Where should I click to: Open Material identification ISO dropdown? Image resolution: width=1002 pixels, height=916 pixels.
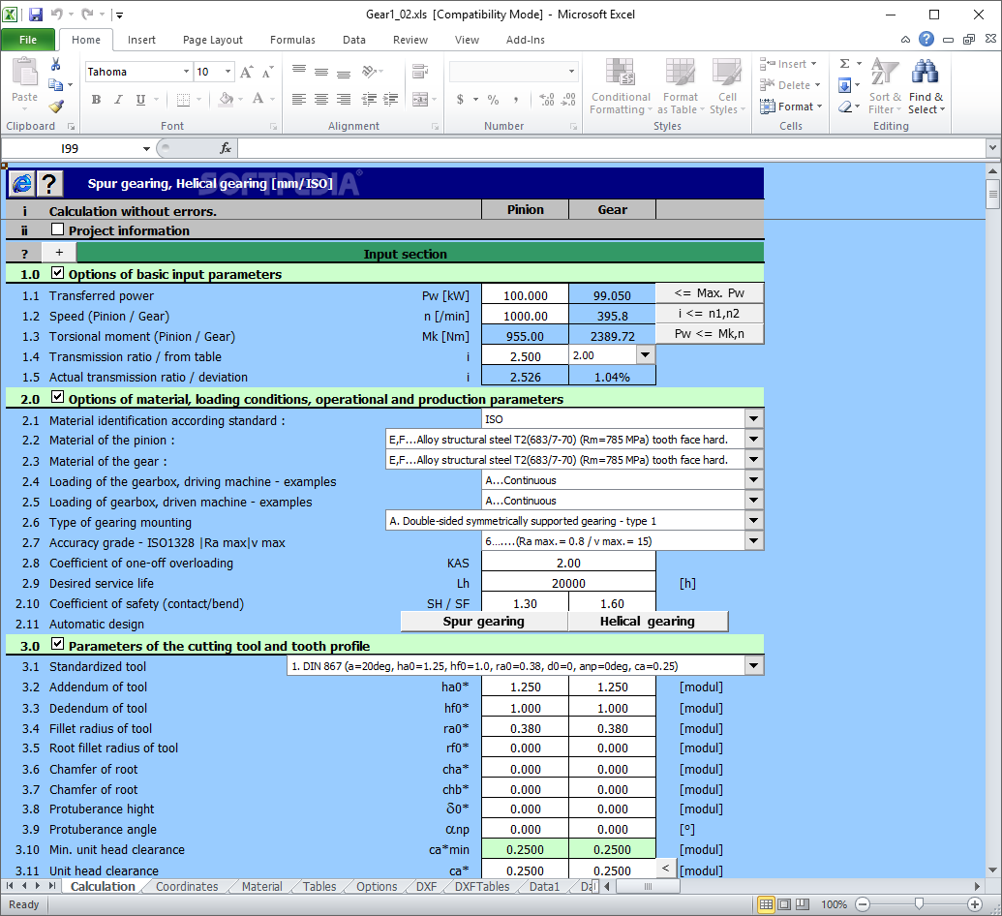pos(754,418)
